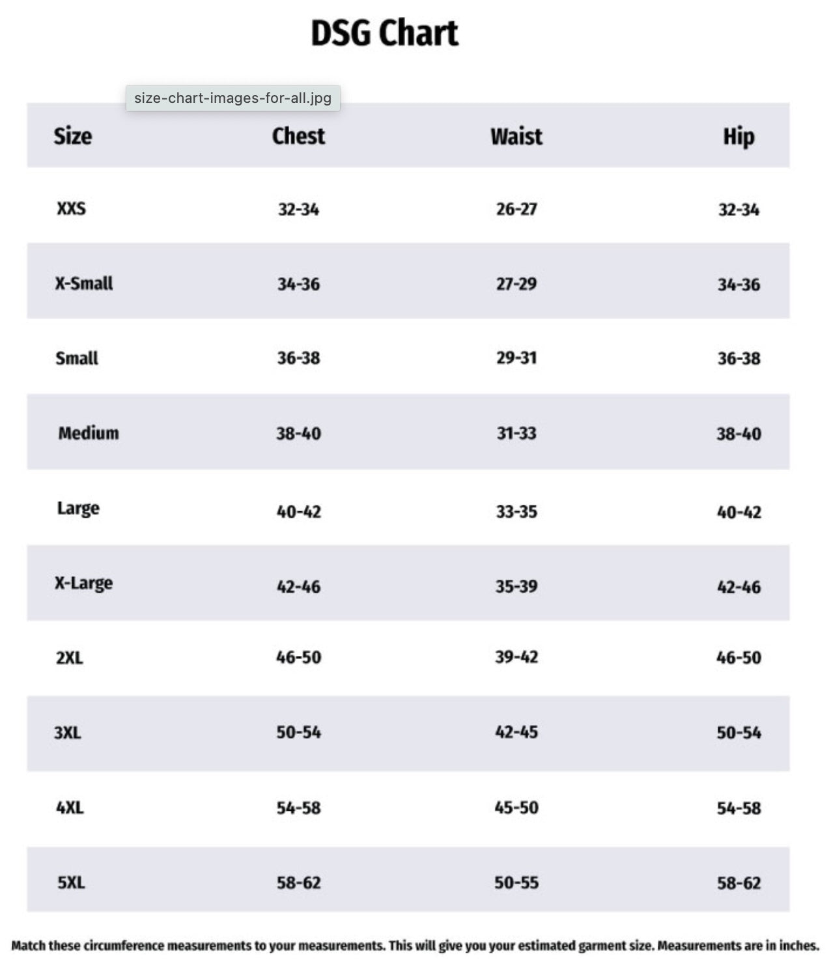Select the Chest column header
This screenshot has height=973, width=831.
298,136
